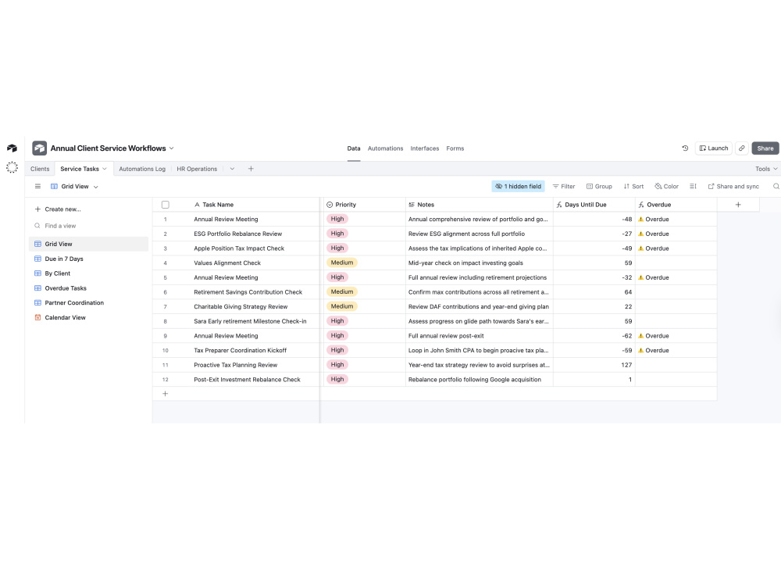This screenshot has width=781, height=586.
Task: Open base history clock icon
Action: 685,148
